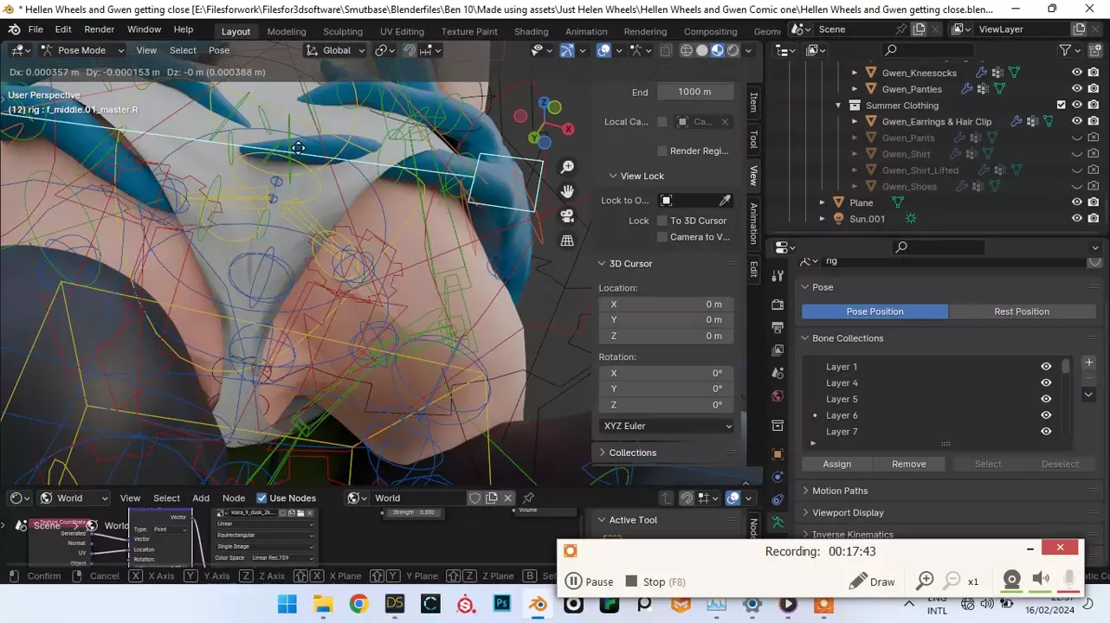The height and width of the screenshot is (623, 1110).
Task: Collapse the Summer Clothing collection
Action: coord(838,106)
